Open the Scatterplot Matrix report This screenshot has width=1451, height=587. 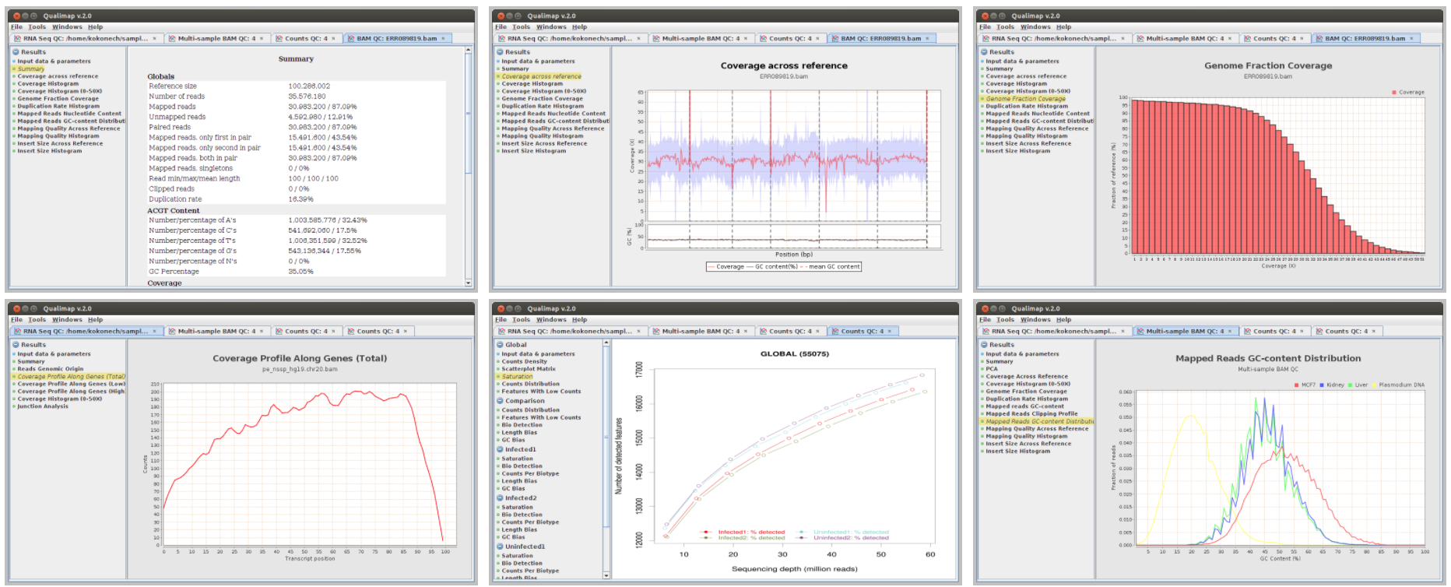click(528, 369)
